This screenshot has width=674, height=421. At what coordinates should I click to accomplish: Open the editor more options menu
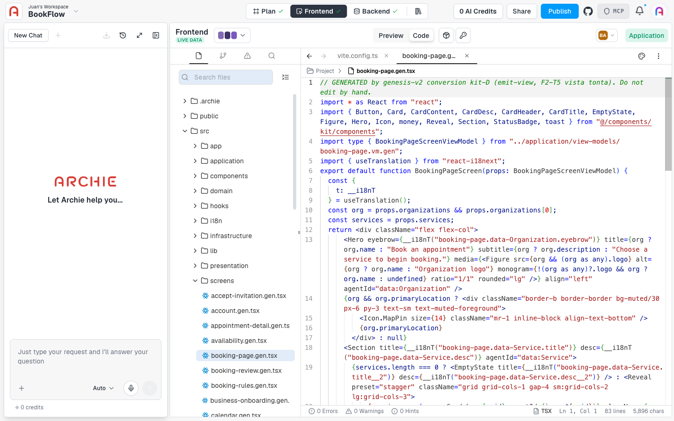(659, 56)
